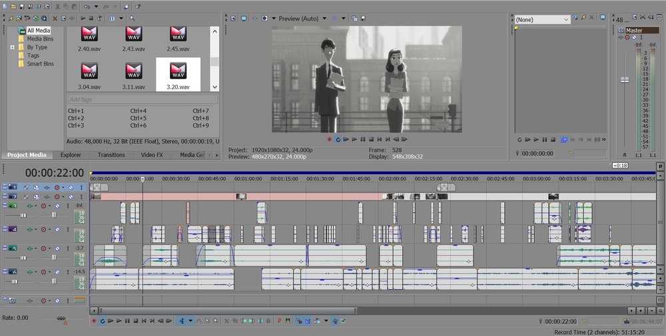
Task: Switch to the Explorer tab
Action: click(71, 155)
